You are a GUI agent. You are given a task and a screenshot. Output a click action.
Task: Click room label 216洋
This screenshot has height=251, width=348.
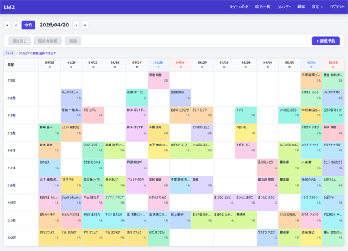pos(11,151)
